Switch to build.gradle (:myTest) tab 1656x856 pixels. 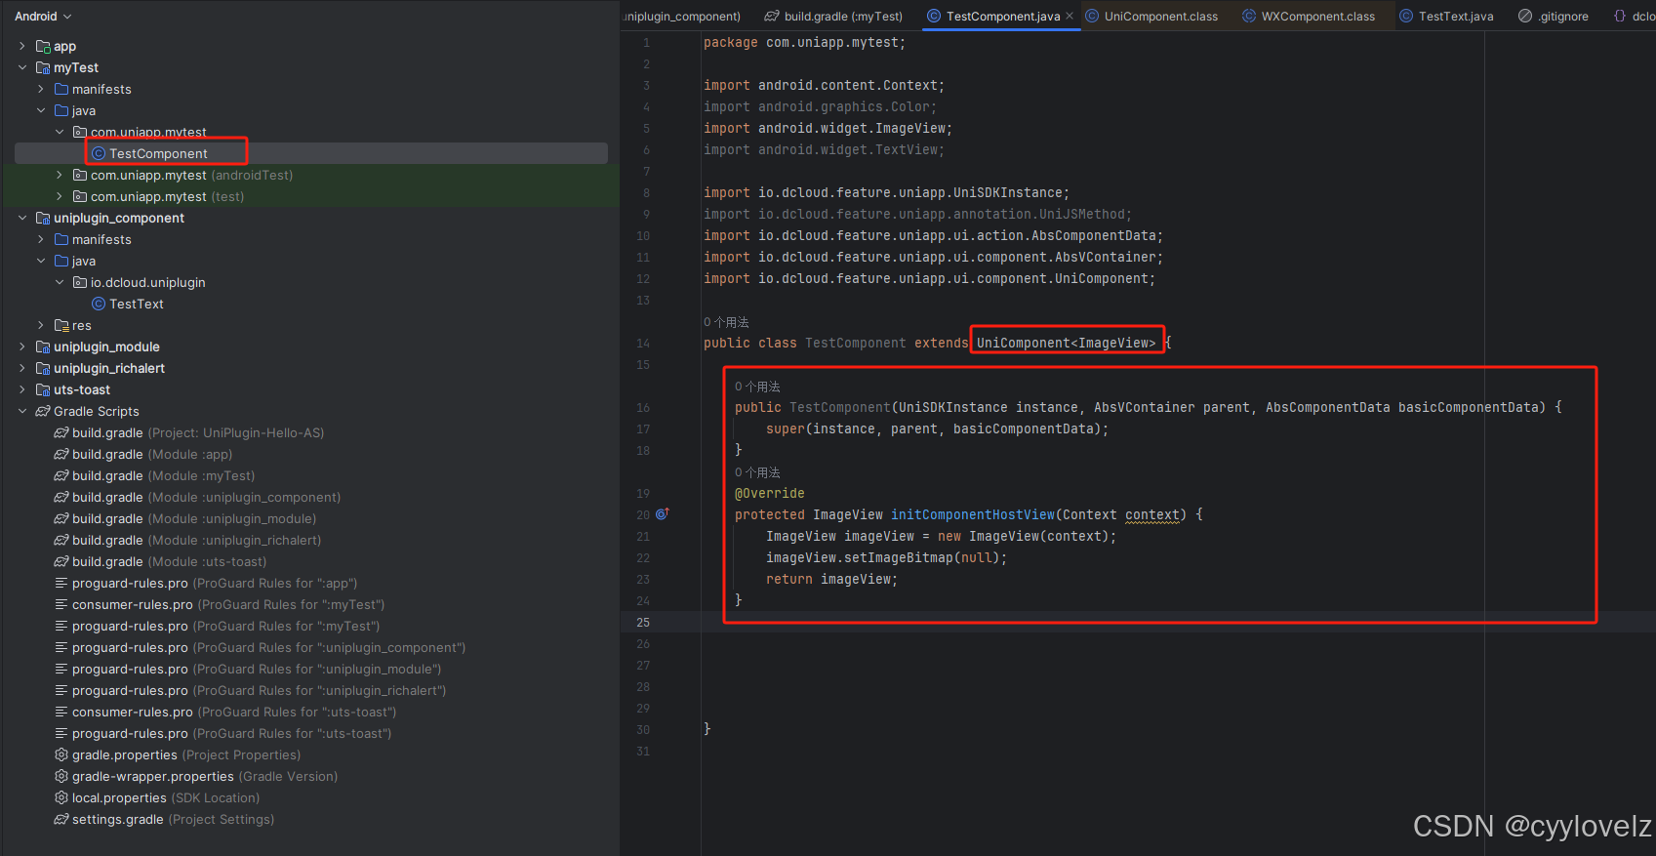(834, 16)
